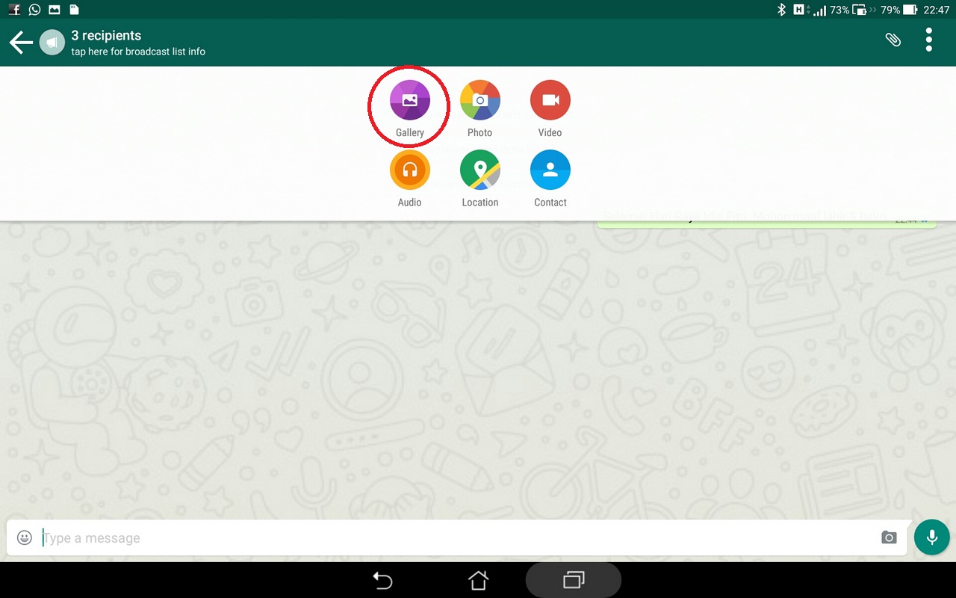Tap the Android back navigation button
Screen dimensions: 956x598
coord(382,580)
